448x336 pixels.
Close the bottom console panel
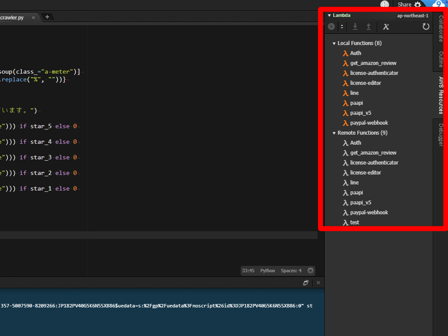(318, 283)
